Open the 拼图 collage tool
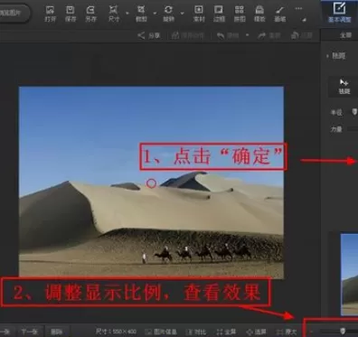Screen dimensions: 358x337 click(240, 14)
